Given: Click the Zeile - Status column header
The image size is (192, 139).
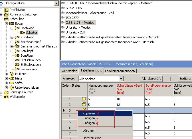Looking at the screenshot, I should click(x=74, y=89).
